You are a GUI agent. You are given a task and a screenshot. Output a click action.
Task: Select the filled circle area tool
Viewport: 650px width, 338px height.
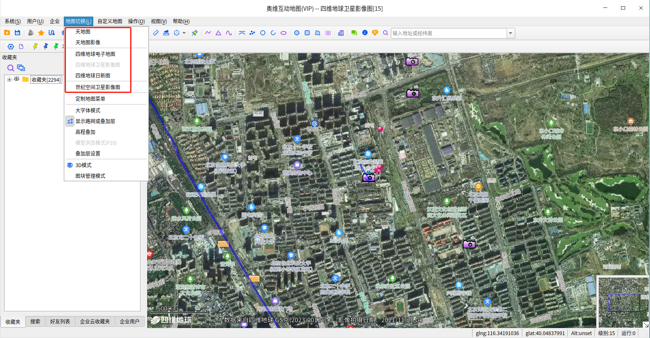[x=297, y=33]
